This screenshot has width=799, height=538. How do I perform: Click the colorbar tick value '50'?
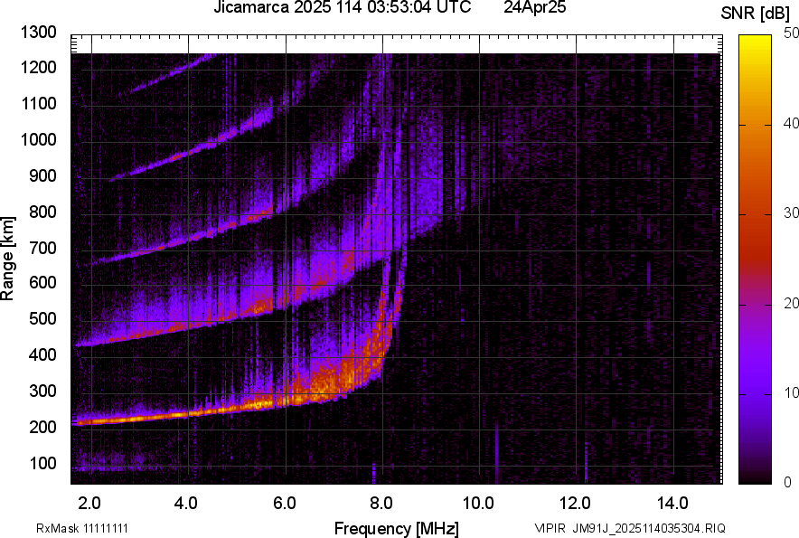791,33
